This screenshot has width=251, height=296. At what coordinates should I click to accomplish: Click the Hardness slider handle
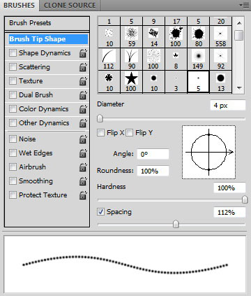[245, 199]
